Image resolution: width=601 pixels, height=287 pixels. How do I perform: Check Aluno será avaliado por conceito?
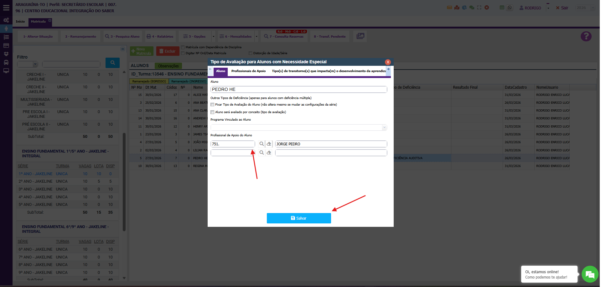(213, 112)
